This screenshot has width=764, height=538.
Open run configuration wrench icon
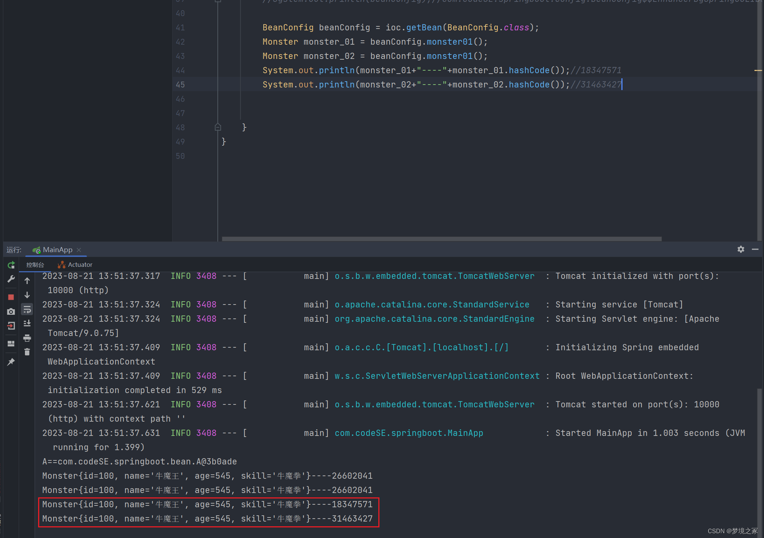[x=11, y=279]
